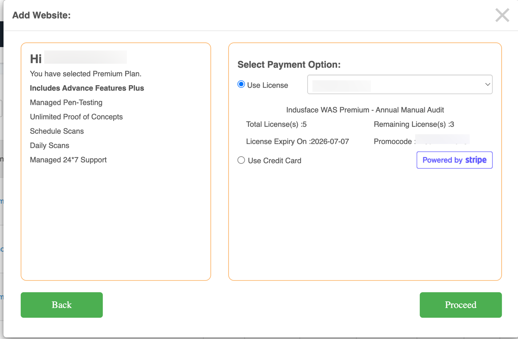This screenshot has height=339, width=518.
Task: Click Indusface WAS Premium license name
Action: (365, 110)
